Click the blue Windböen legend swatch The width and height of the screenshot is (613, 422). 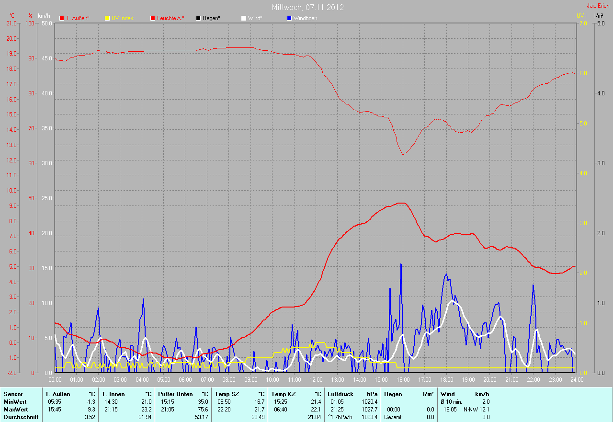click(x=289, y=18)
